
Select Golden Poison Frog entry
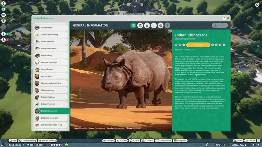51,35
